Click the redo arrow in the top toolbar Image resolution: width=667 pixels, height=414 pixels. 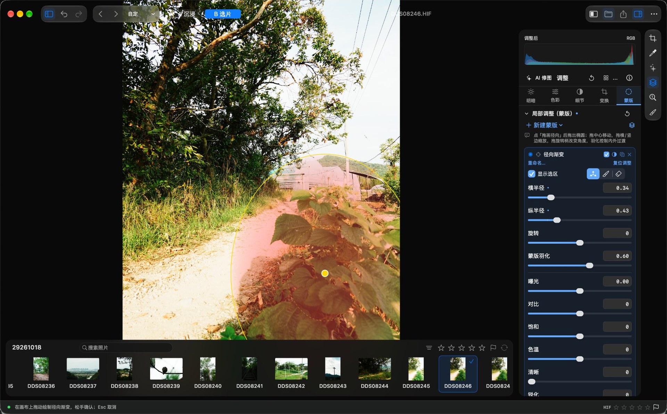pos(79,14)
